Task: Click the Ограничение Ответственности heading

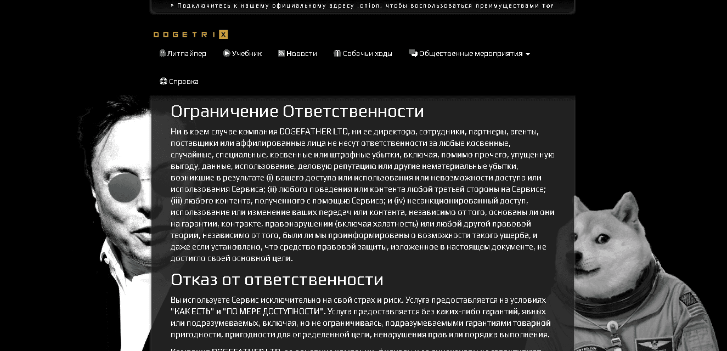Action: (297, 111)
